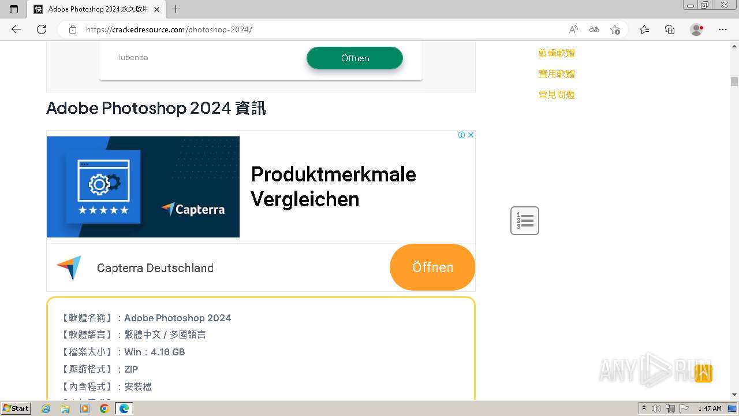Image resolution: width=739 pixels, height=416 pixels.
Task: Click the 1:47 AM taskbar clock
Action: (x=710, y=408)
